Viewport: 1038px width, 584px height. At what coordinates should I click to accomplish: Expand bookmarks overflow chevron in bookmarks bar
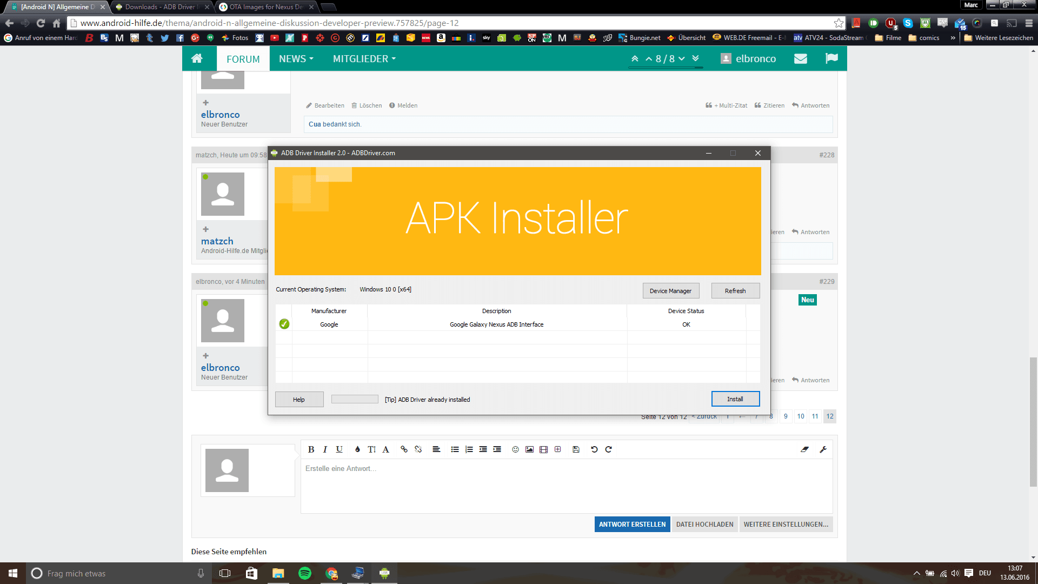(953, 38)
